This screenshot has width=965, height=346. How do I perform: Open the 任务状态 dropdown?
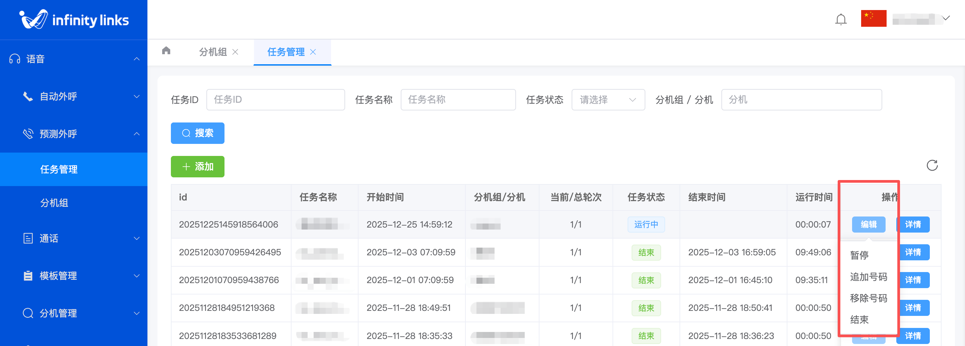click(607, 99)
